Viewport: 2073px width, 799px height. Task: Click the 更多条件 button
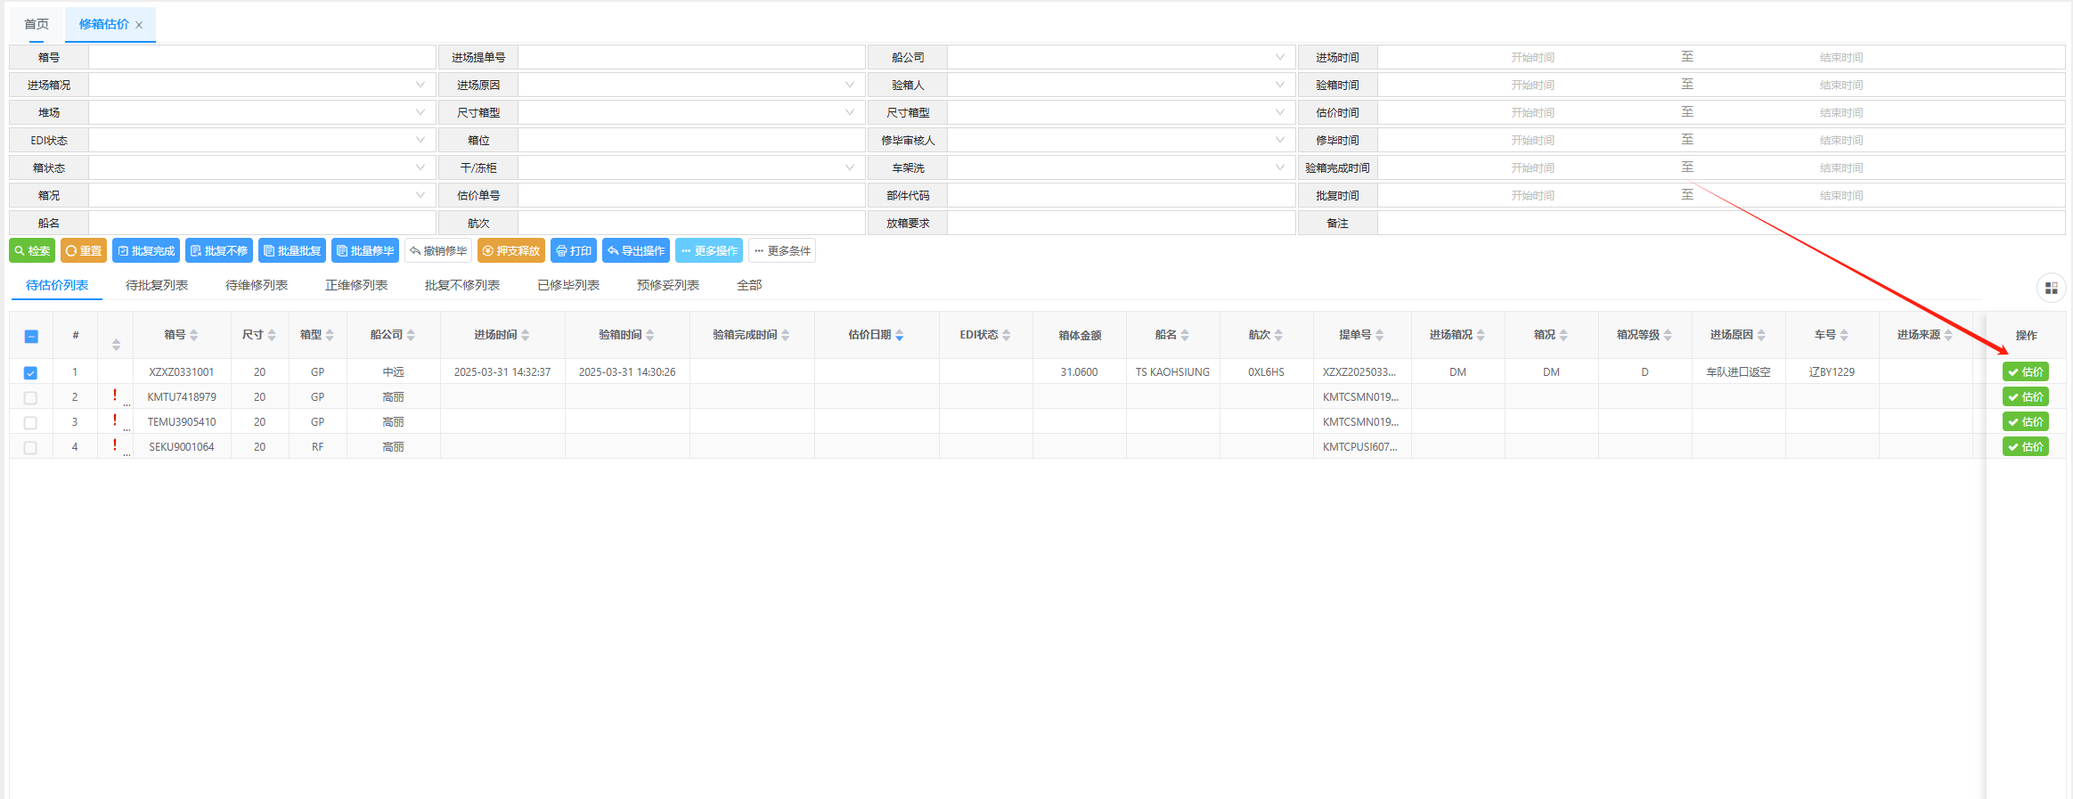(782, 251)
